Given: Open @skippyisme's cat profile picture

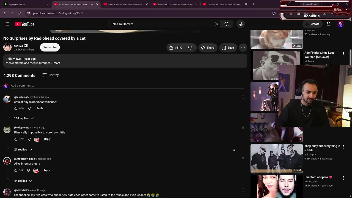Looking at the screenshot, I should 7,129.
